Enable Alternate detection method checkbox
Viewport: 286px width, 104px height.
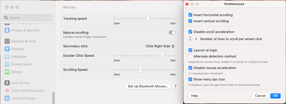click(190, 56)
